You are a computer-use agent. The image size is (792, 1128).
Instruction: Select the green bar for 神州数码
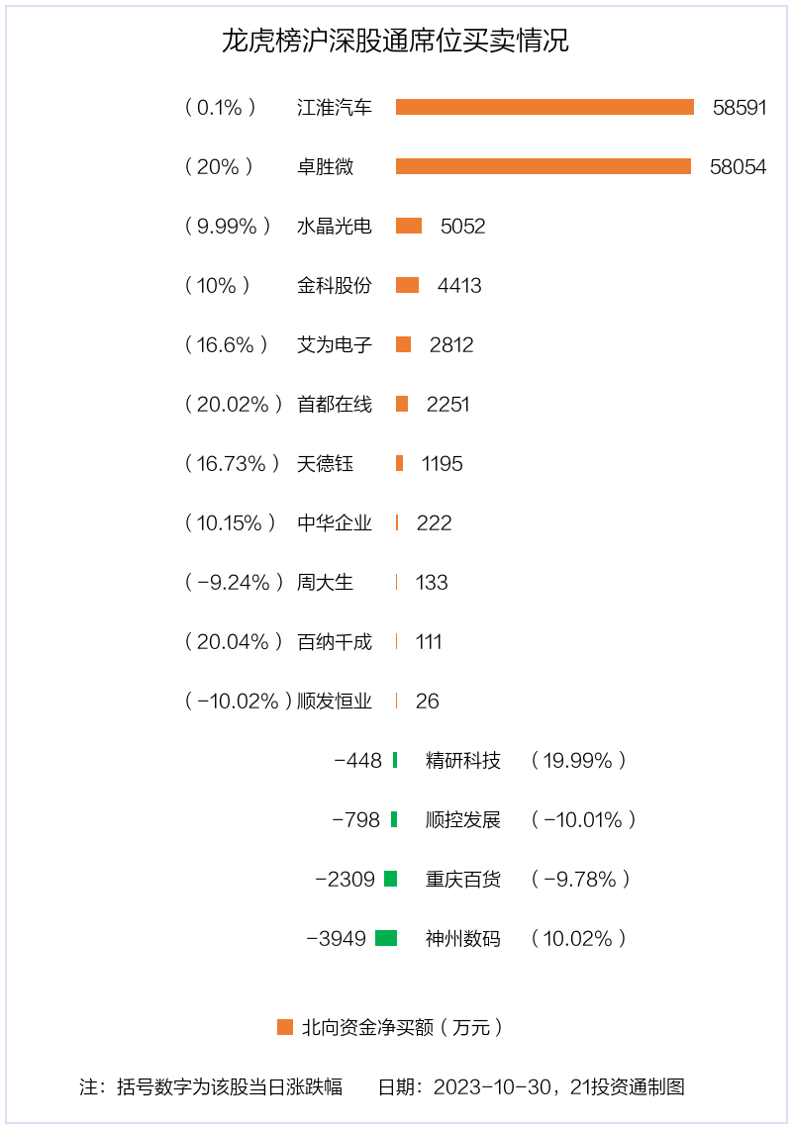pyautogui.click(x=386, y=938)
